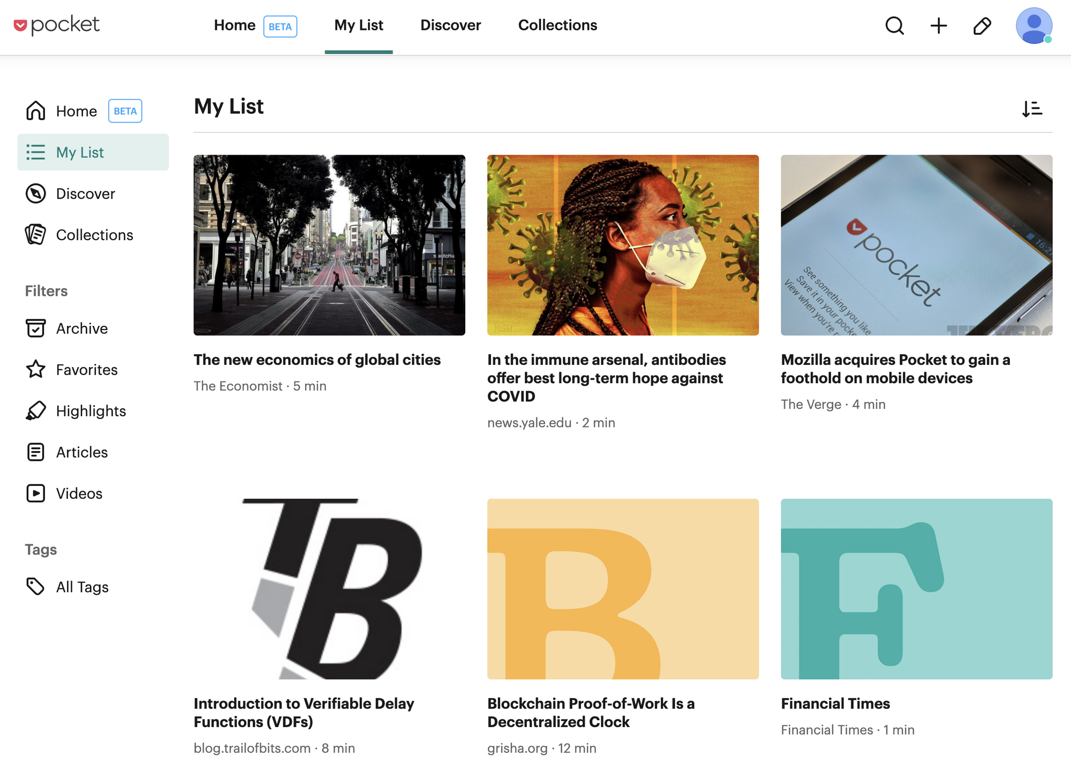This screenshot has width=1071, height=771.
Task: Click the plus icon to add a URL
Action: pyautogui.click(x=938, y=26)
